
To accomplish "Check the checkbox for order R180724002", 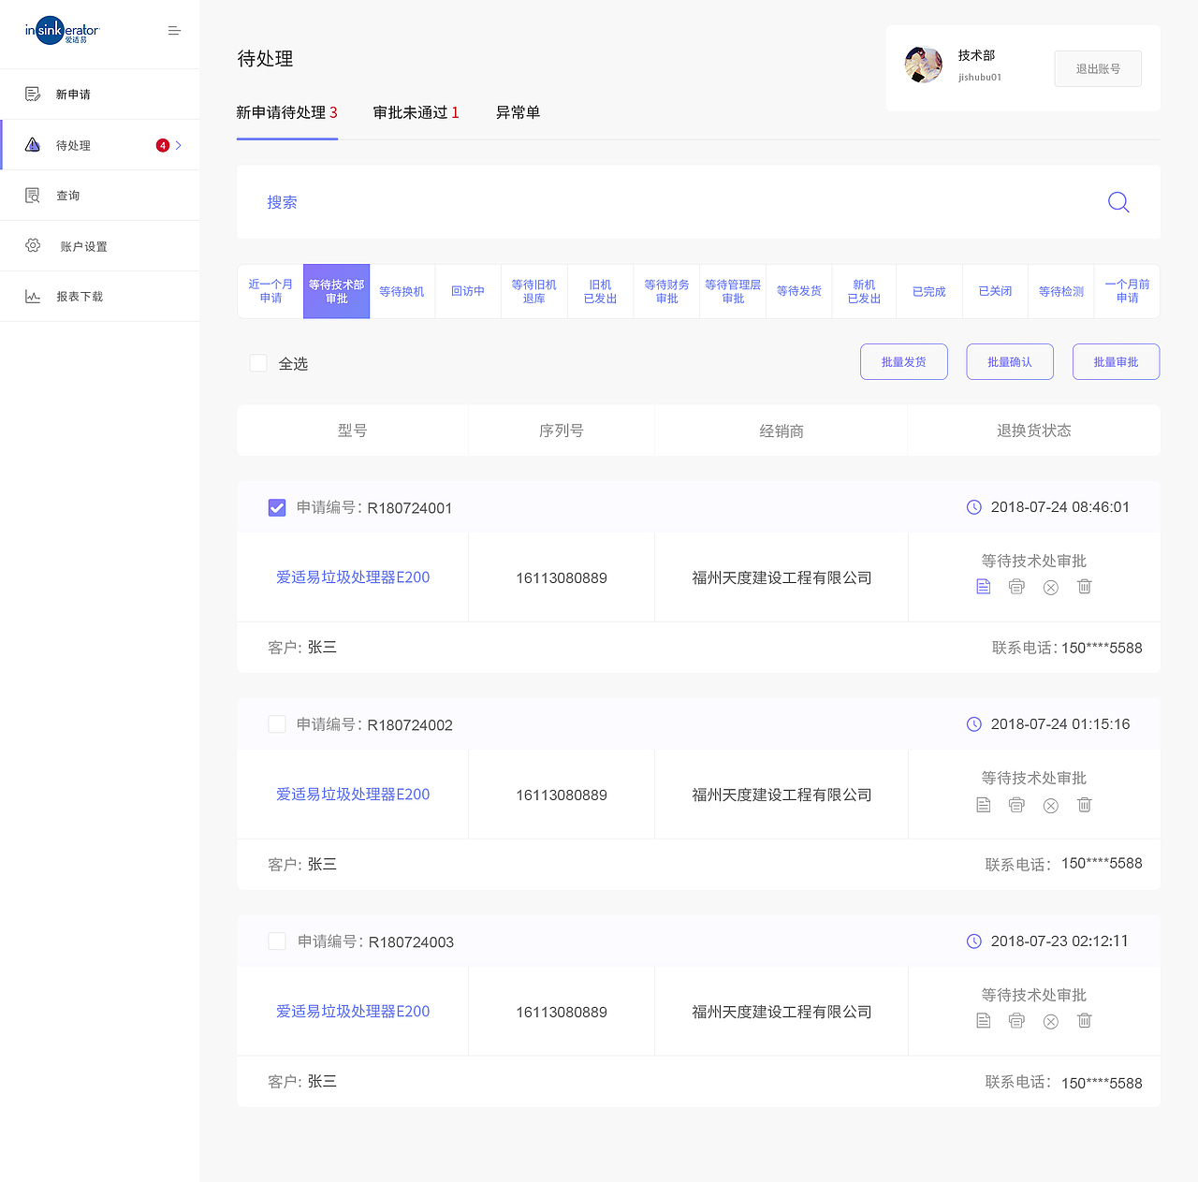I will click(x=276, y=723).
